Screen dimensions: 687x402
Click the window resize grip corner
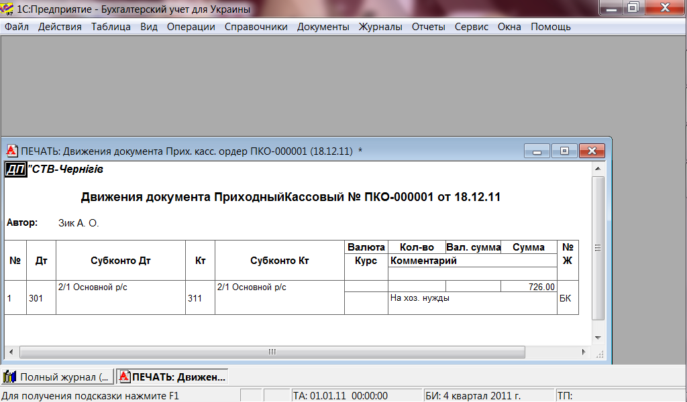[599, 354]
